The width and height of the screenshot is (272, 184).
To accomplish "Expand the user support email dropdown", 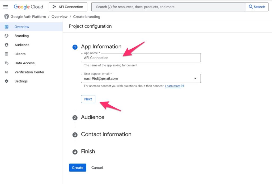I will (x=195, y=78).
